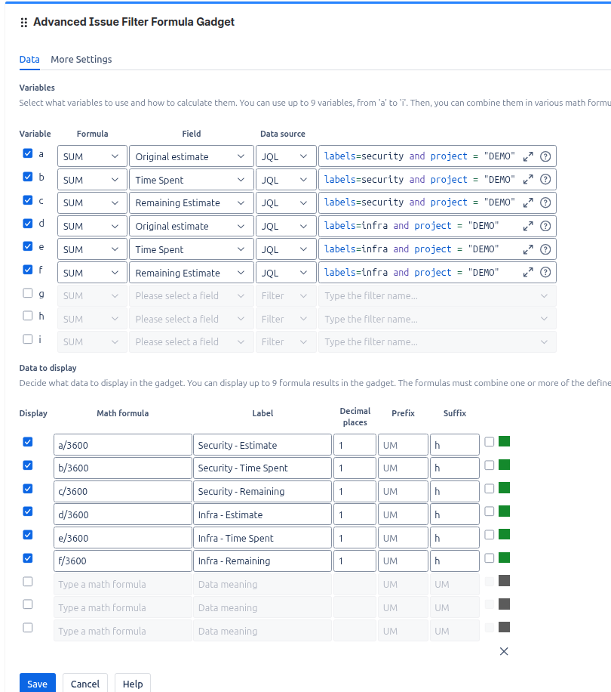Switch to the More Settings tab

(81, 60)
